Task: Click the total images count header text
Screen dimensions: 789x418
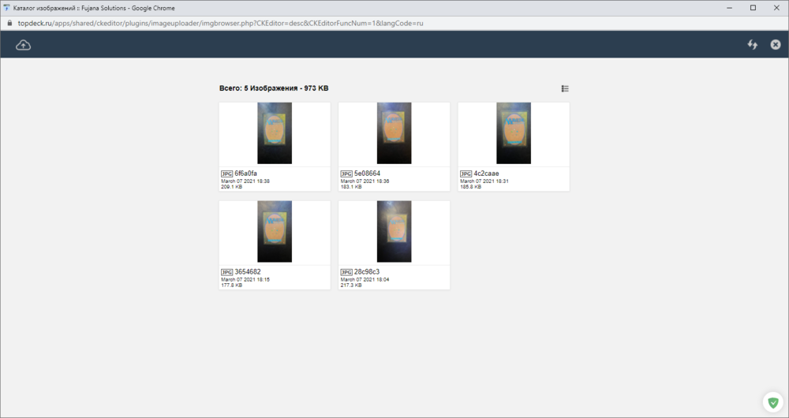Action: click(x=274, y=88)
